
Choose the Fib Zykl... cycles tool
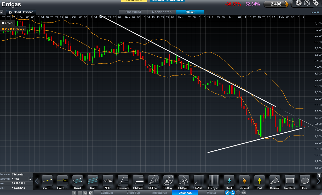point(214,182)
